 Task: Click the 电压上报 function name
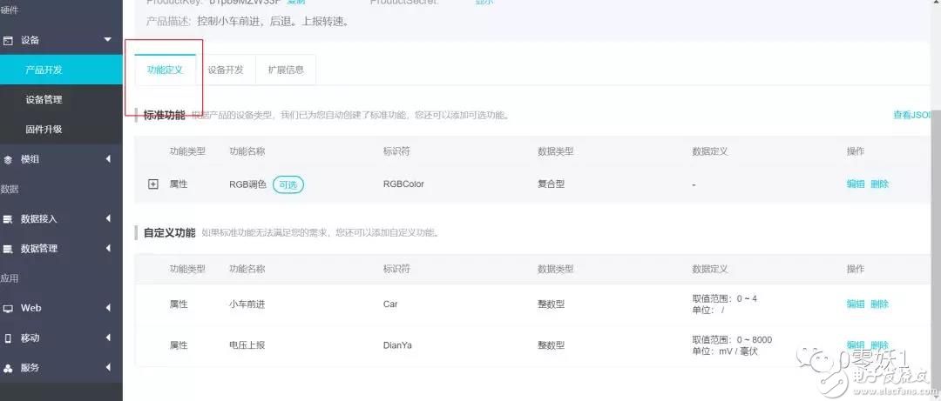pos(247,344)
